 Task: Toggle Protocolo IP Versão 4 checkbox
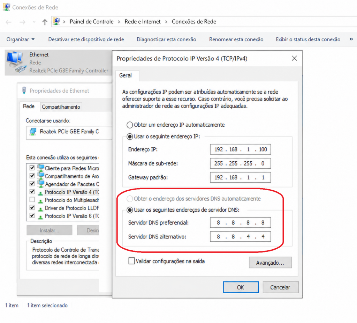point(32,192)
